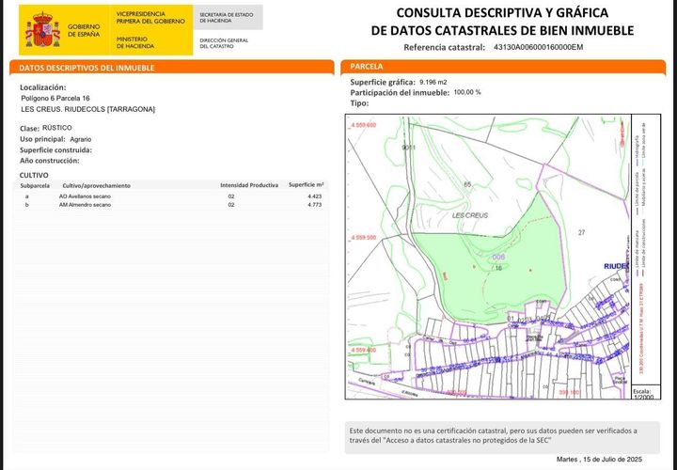This screenshot has width=677, height=470.
Task: Click the 'Escala: 1/2000' box
Action: (646, 392)
